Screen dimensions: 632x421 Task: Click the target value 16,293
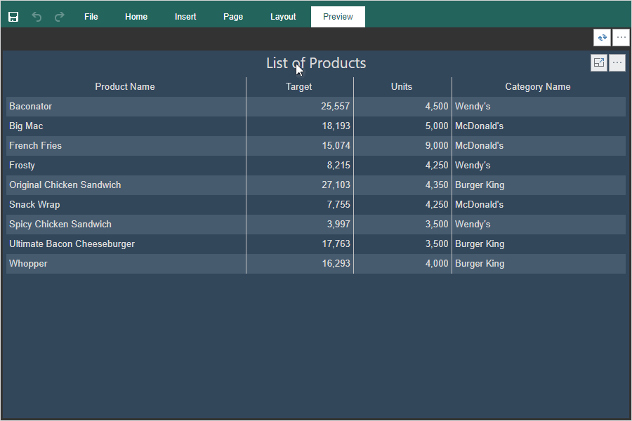pyautogui.click(x=336, y=264)
